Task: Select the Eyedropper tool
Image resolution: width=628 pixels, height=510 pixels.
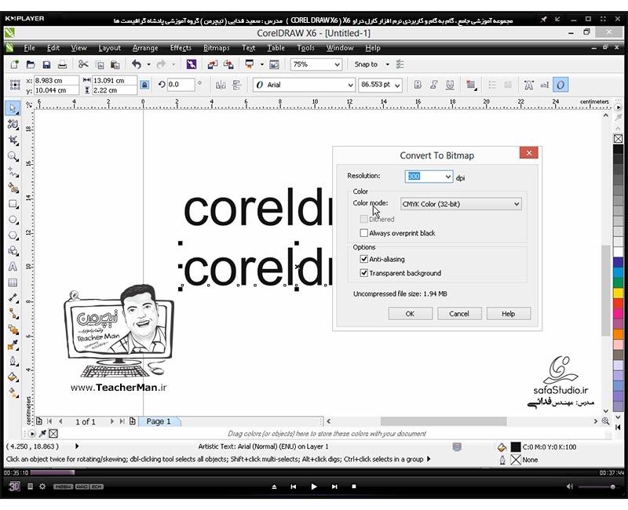Action: pos(13,345)
